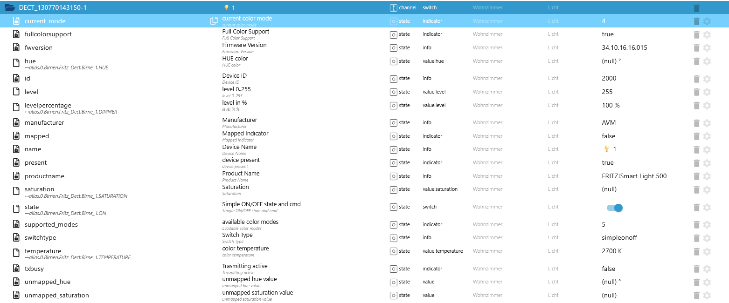Open settings gear for fullcolorsupport

[707, 34]
